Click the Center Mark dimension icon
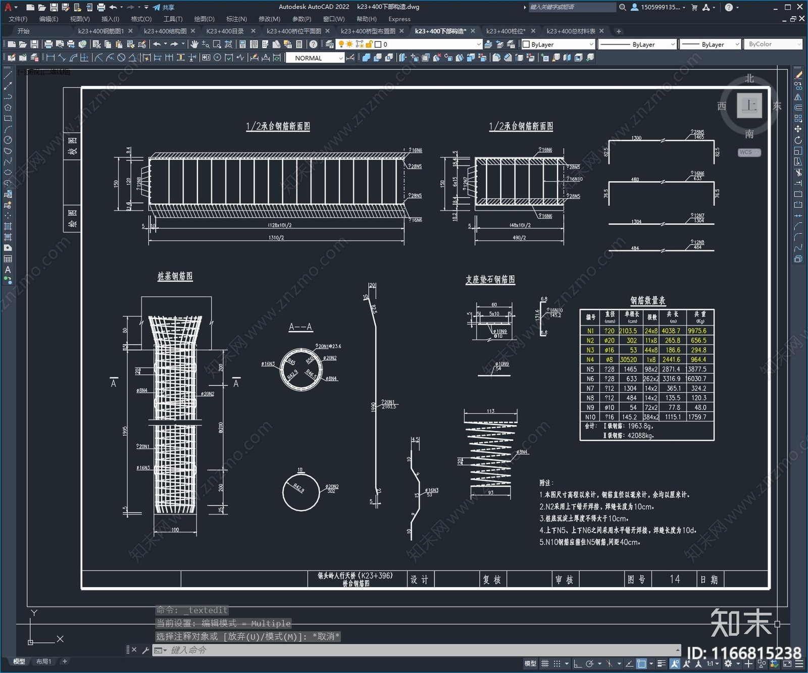The image size is (808, 673). pyautogui.click(x=217, y=58)
